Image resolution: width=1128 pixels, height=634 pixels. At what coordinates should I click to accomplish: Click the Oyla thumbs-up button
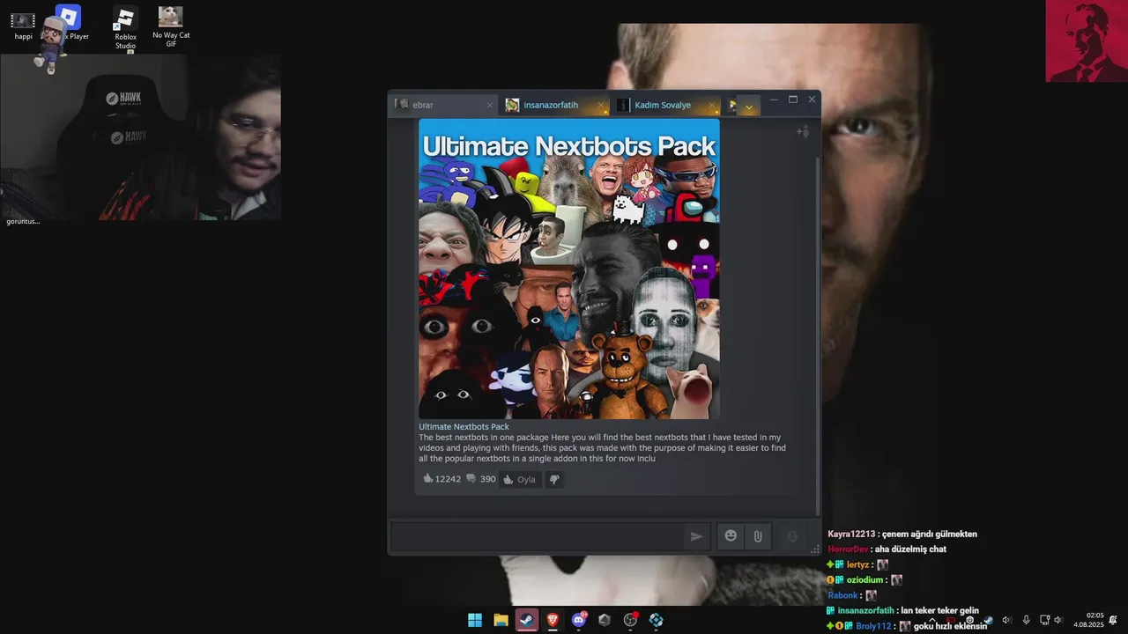pos(519,479)
